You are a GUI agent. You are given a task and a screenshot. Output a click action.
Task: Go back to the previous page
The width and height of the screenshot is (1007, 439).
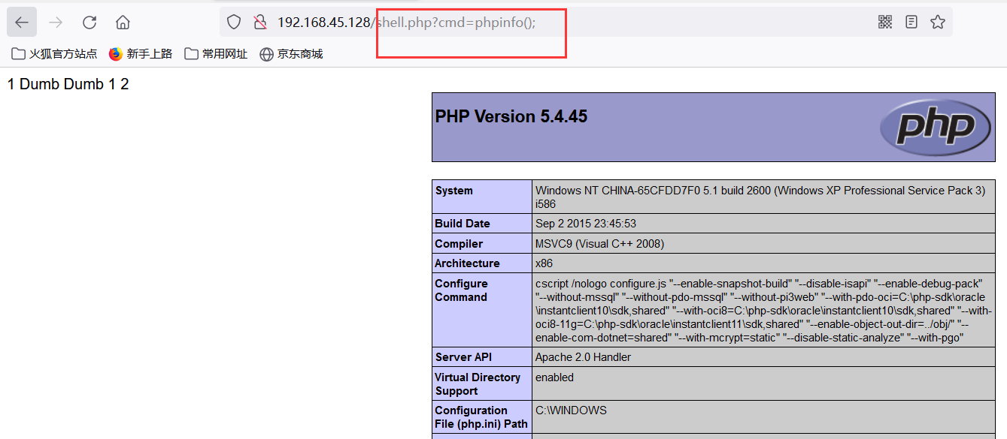tap(22, 23)
